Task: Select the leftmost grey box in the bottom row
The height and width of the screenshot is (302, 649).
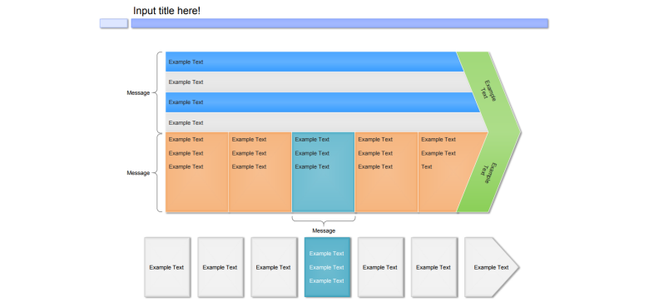Action: point(167,267)
